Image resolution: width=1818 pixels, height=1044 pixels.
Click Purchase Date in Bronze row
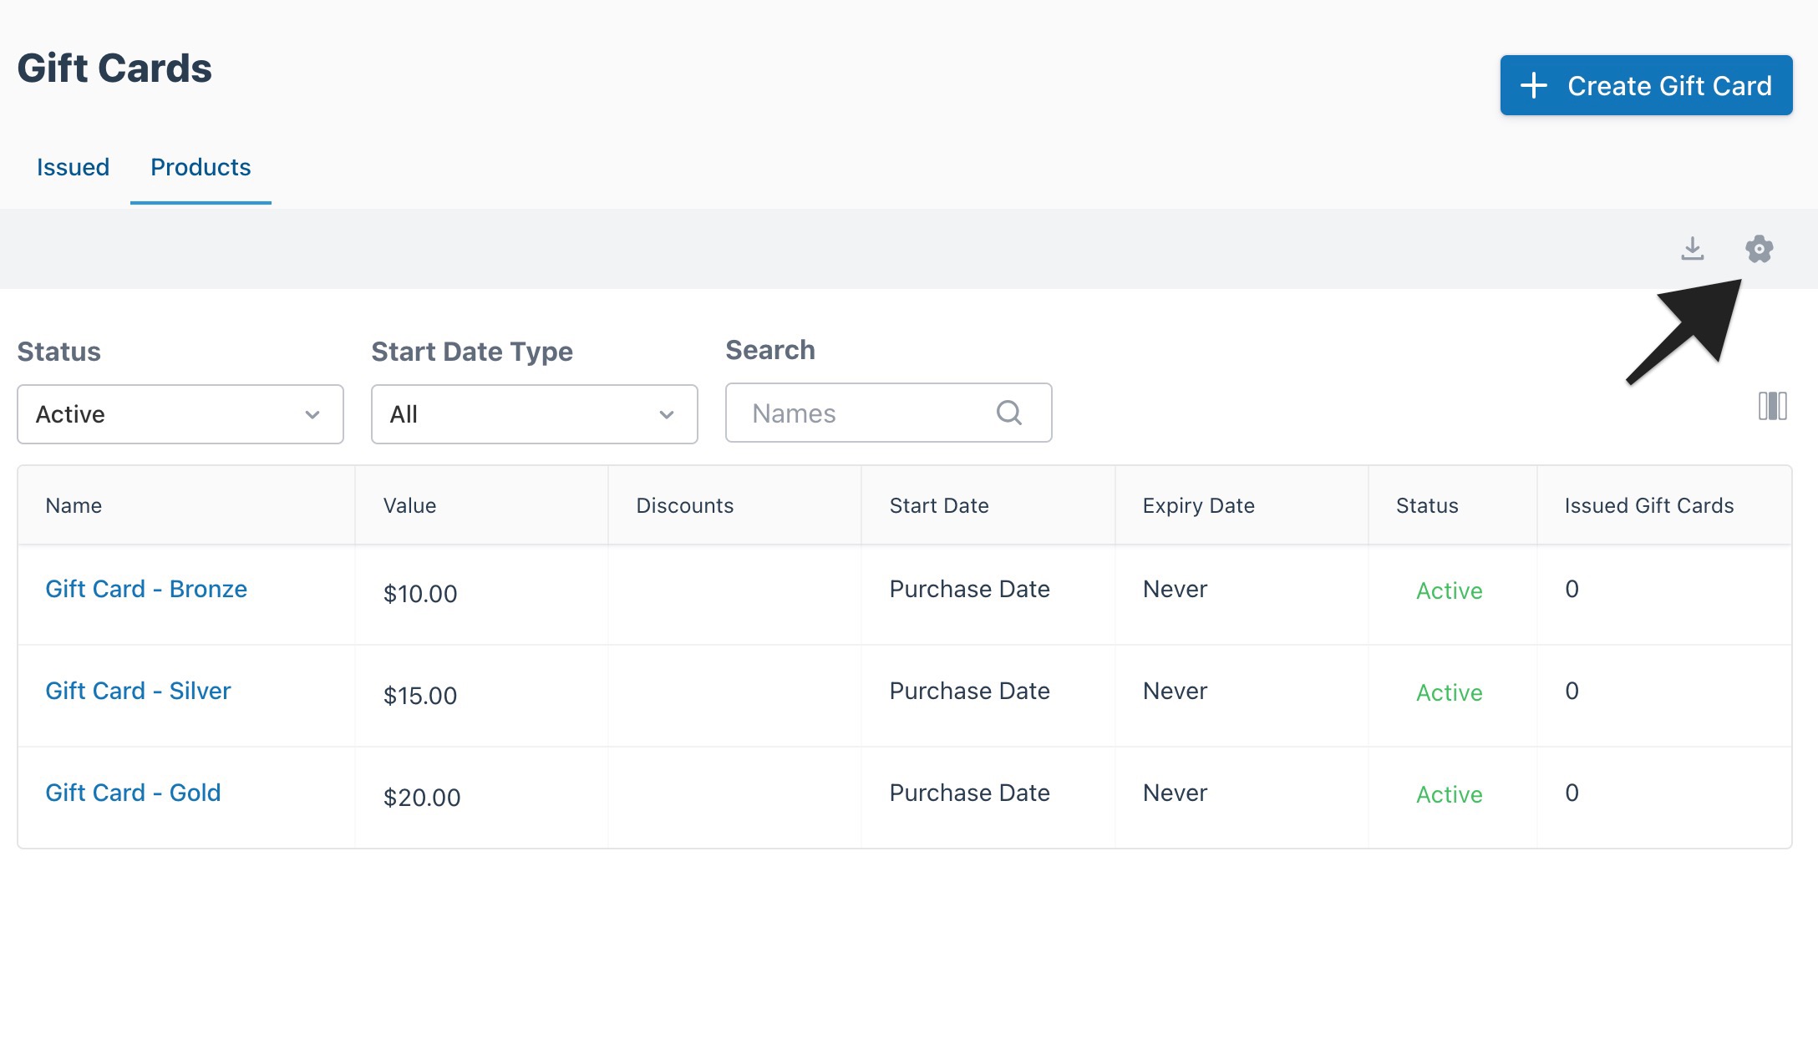point(969,589)
